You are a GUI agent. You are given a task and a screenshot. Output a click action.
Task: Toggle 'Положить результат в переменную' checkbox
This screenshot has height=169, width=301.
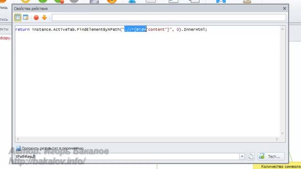coord(18,148)
